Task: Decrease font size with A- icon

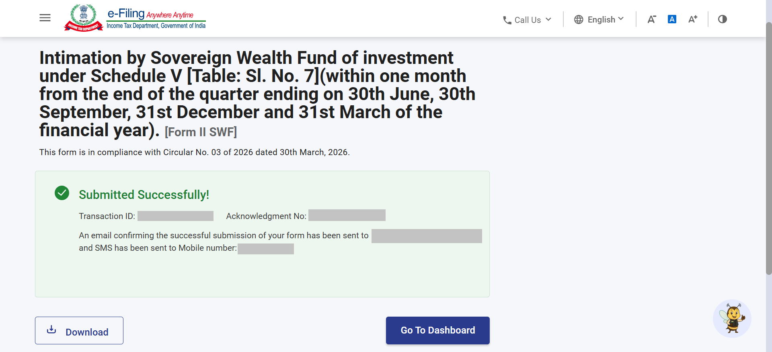Action: [x=652, y=19]
